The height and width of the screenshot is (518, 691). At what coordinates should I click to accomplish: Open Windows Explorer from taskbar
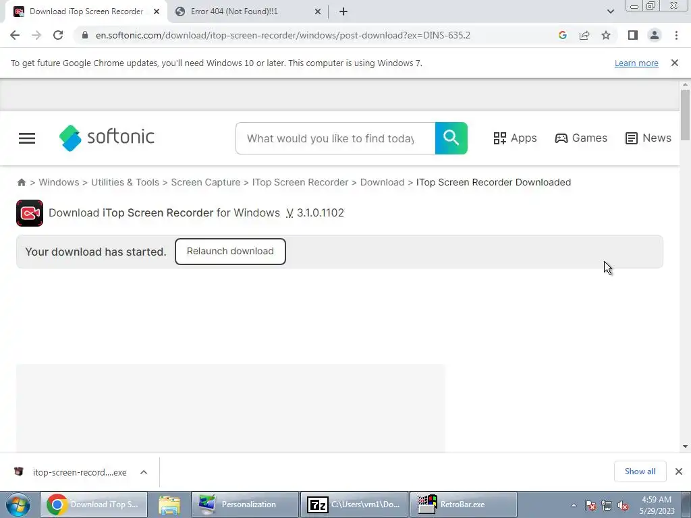pyautogui.click(x=169, y=505)
